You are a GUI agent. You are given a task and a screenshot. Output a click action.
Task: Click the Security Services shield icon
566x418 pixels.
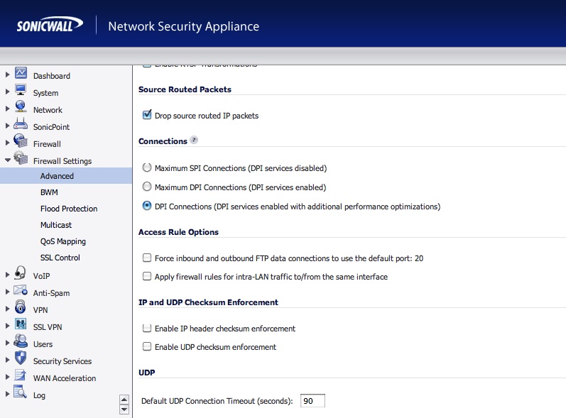(21, 358)
